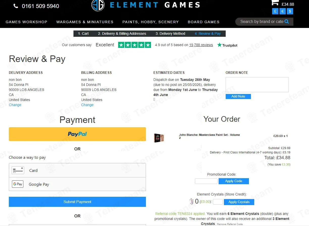Focus the order note text area
Image resolution: width=309 pixels, height=226 pixels.
[257, 85]
